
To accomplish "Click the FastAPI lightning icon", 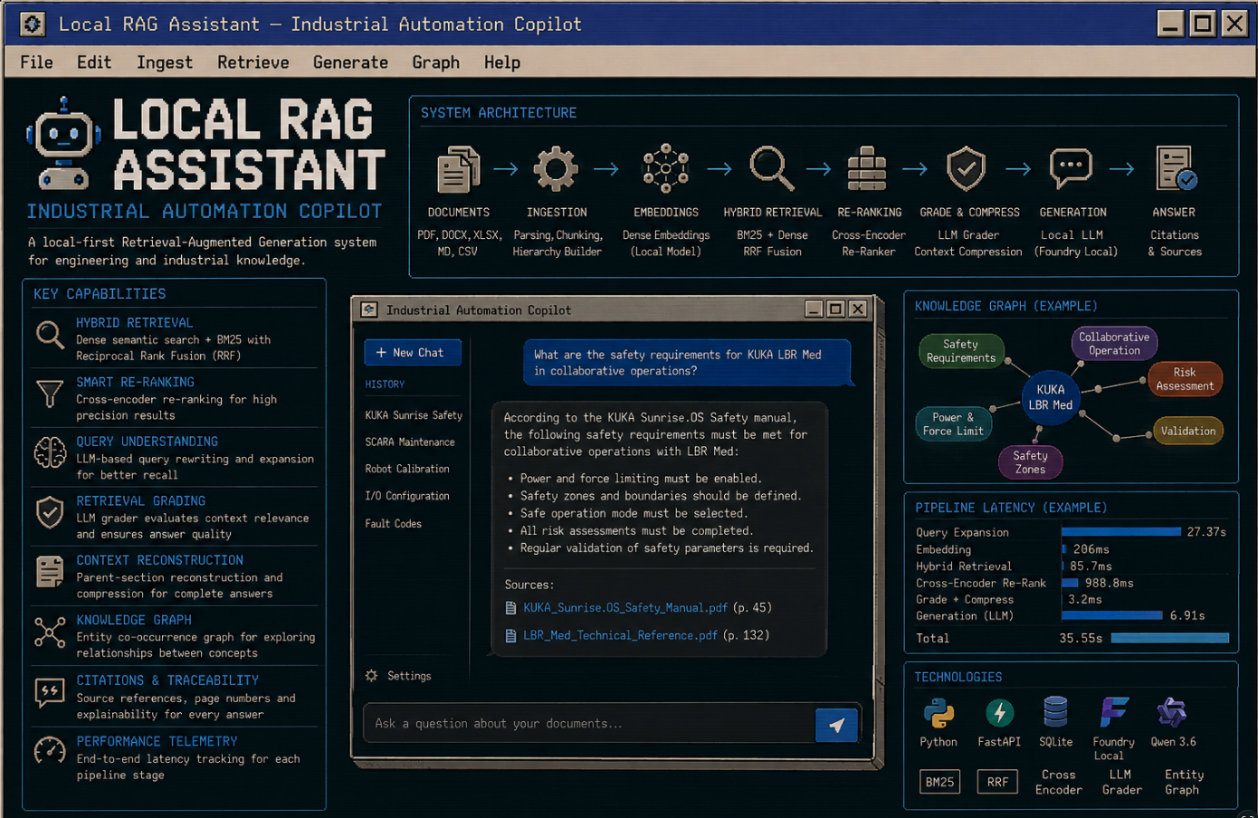I will point(999,713).
